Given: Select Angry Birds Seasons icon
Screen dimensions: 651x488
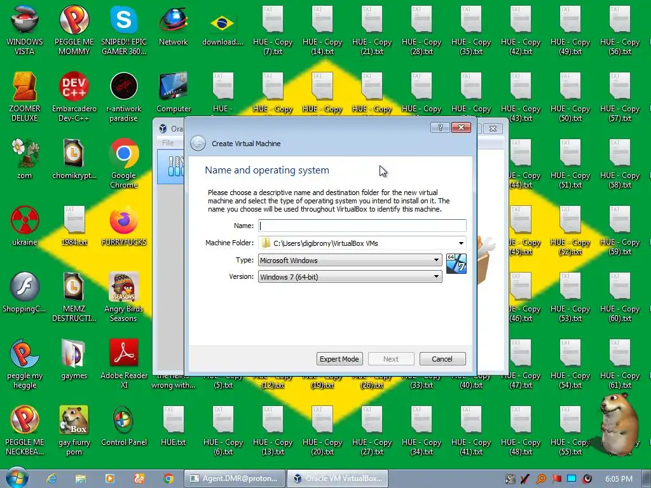Looking at the screenshot, I should coord(124,297).
